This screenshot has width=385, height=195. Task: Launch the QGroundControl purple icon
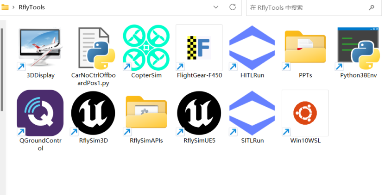coord(40,113)
